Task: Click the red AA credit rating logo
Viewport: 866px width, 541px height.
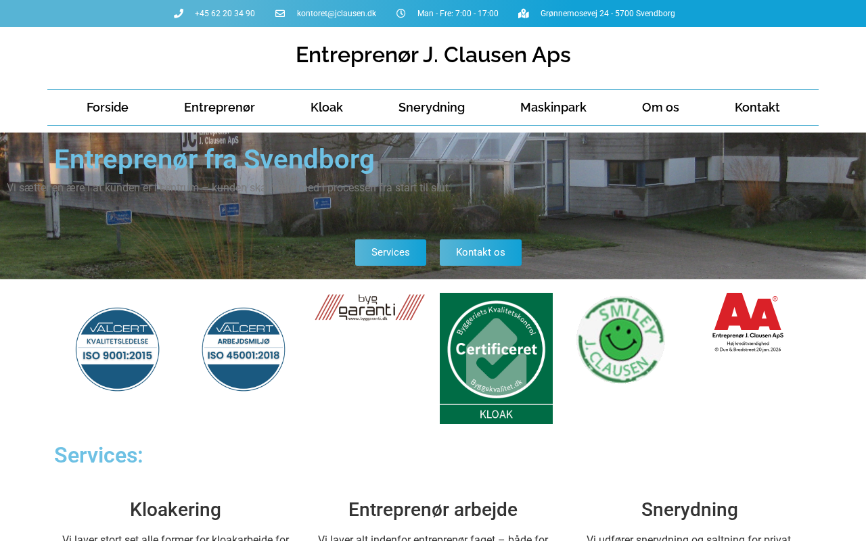Action: coord(748,323)
